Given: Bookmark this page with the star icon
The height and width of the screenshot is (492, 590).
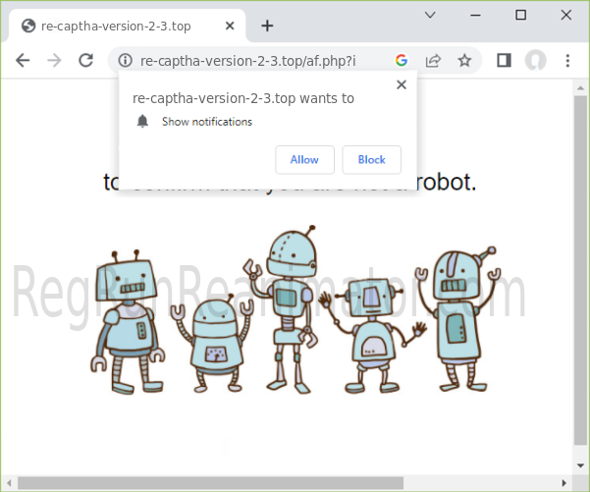Looking at the screenshot, I should click(464, 60).
